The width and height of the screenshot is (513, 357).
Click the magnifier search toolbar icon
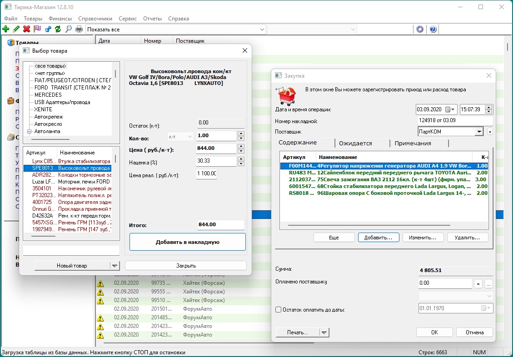68,29
